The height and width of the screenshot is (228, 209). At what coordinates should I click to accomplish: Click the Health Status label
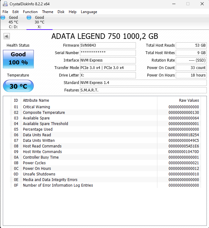[18, 45]
